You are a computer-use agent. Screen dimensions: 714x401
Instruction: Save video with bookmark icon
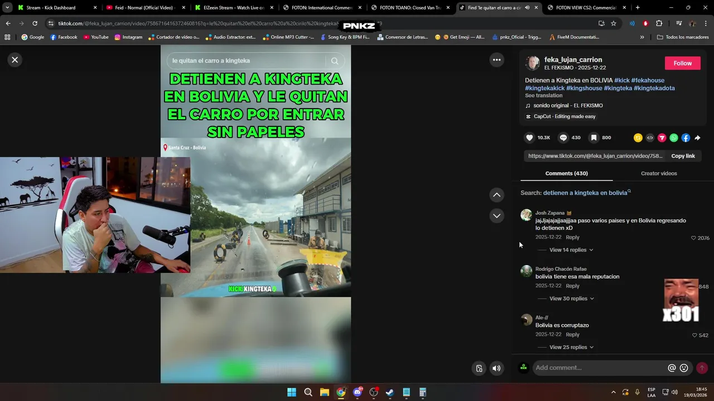pos(594,138)
